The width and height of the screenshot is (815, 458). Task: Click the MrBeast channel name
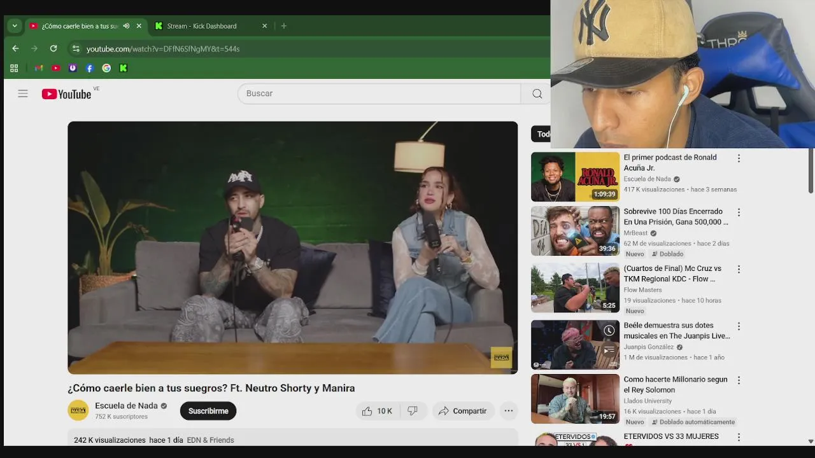pos(635,233)
